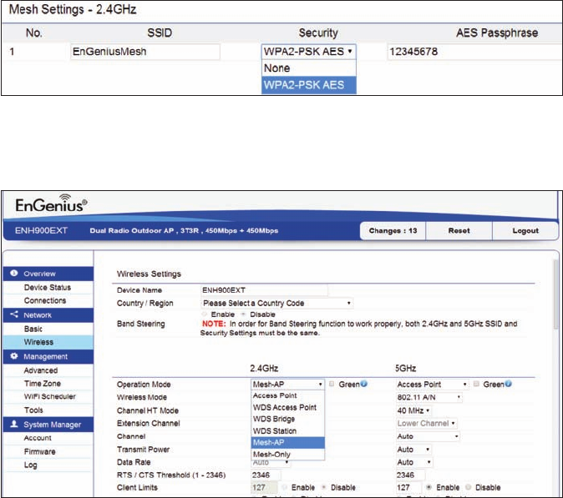Enable the 5GHz Green checkbox
Image resolution: width=563 pixels, height=498 pixels.
point(476,384)
